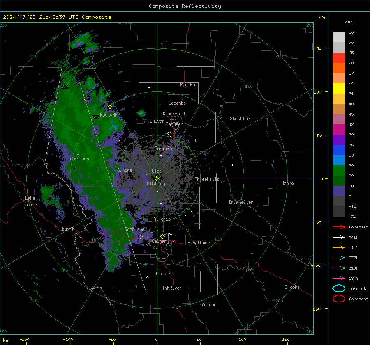Click the Didsbury label
The image size is (370, 345).
pyautogui.click(x=155, y=184)
